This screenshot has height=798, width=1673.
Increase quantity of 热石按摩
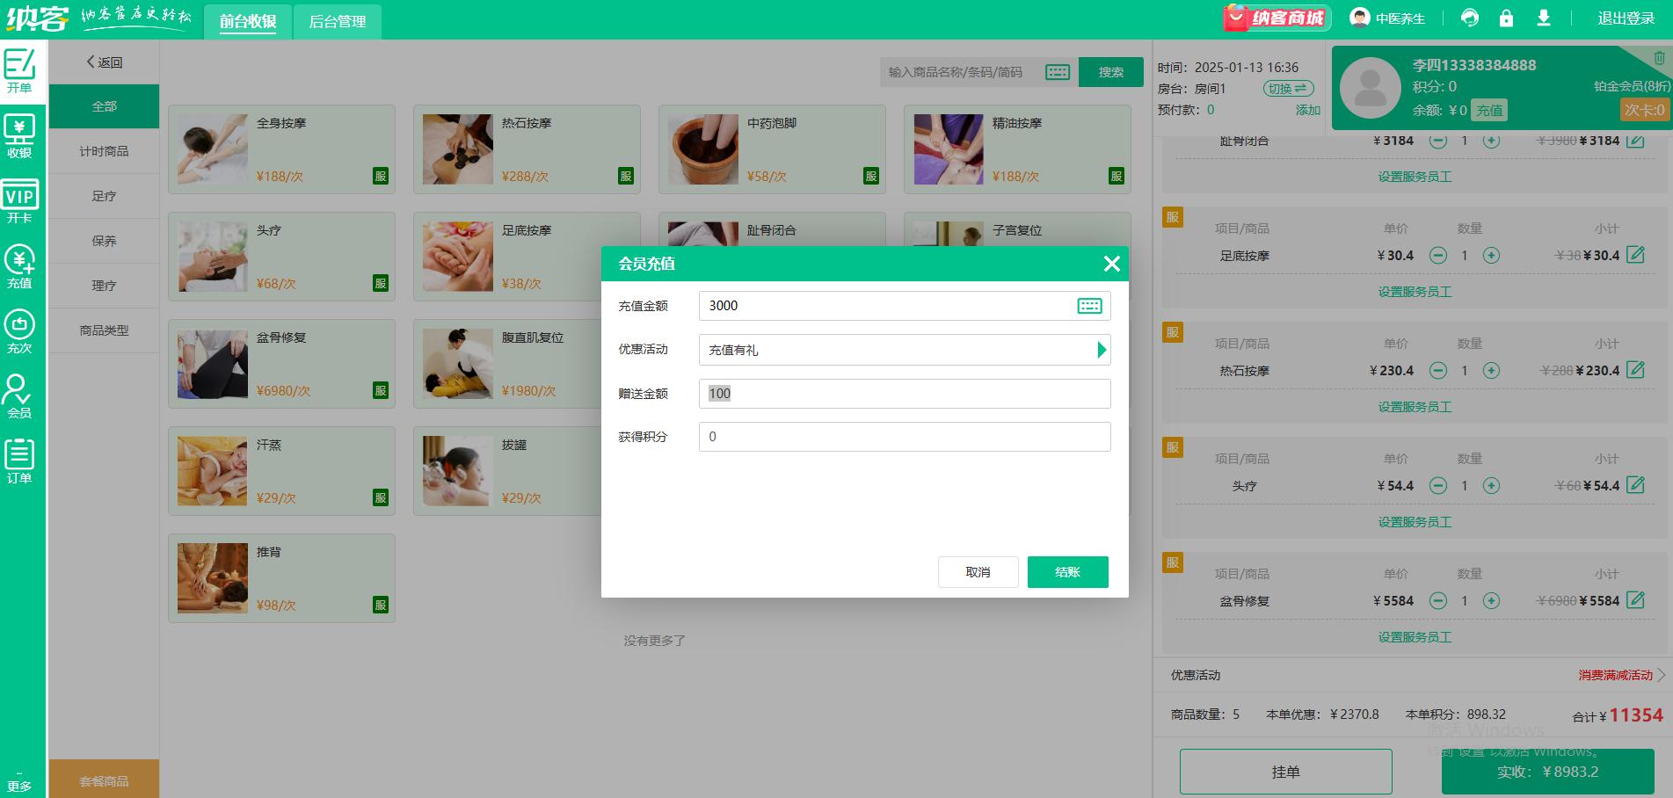[1491, 371]
